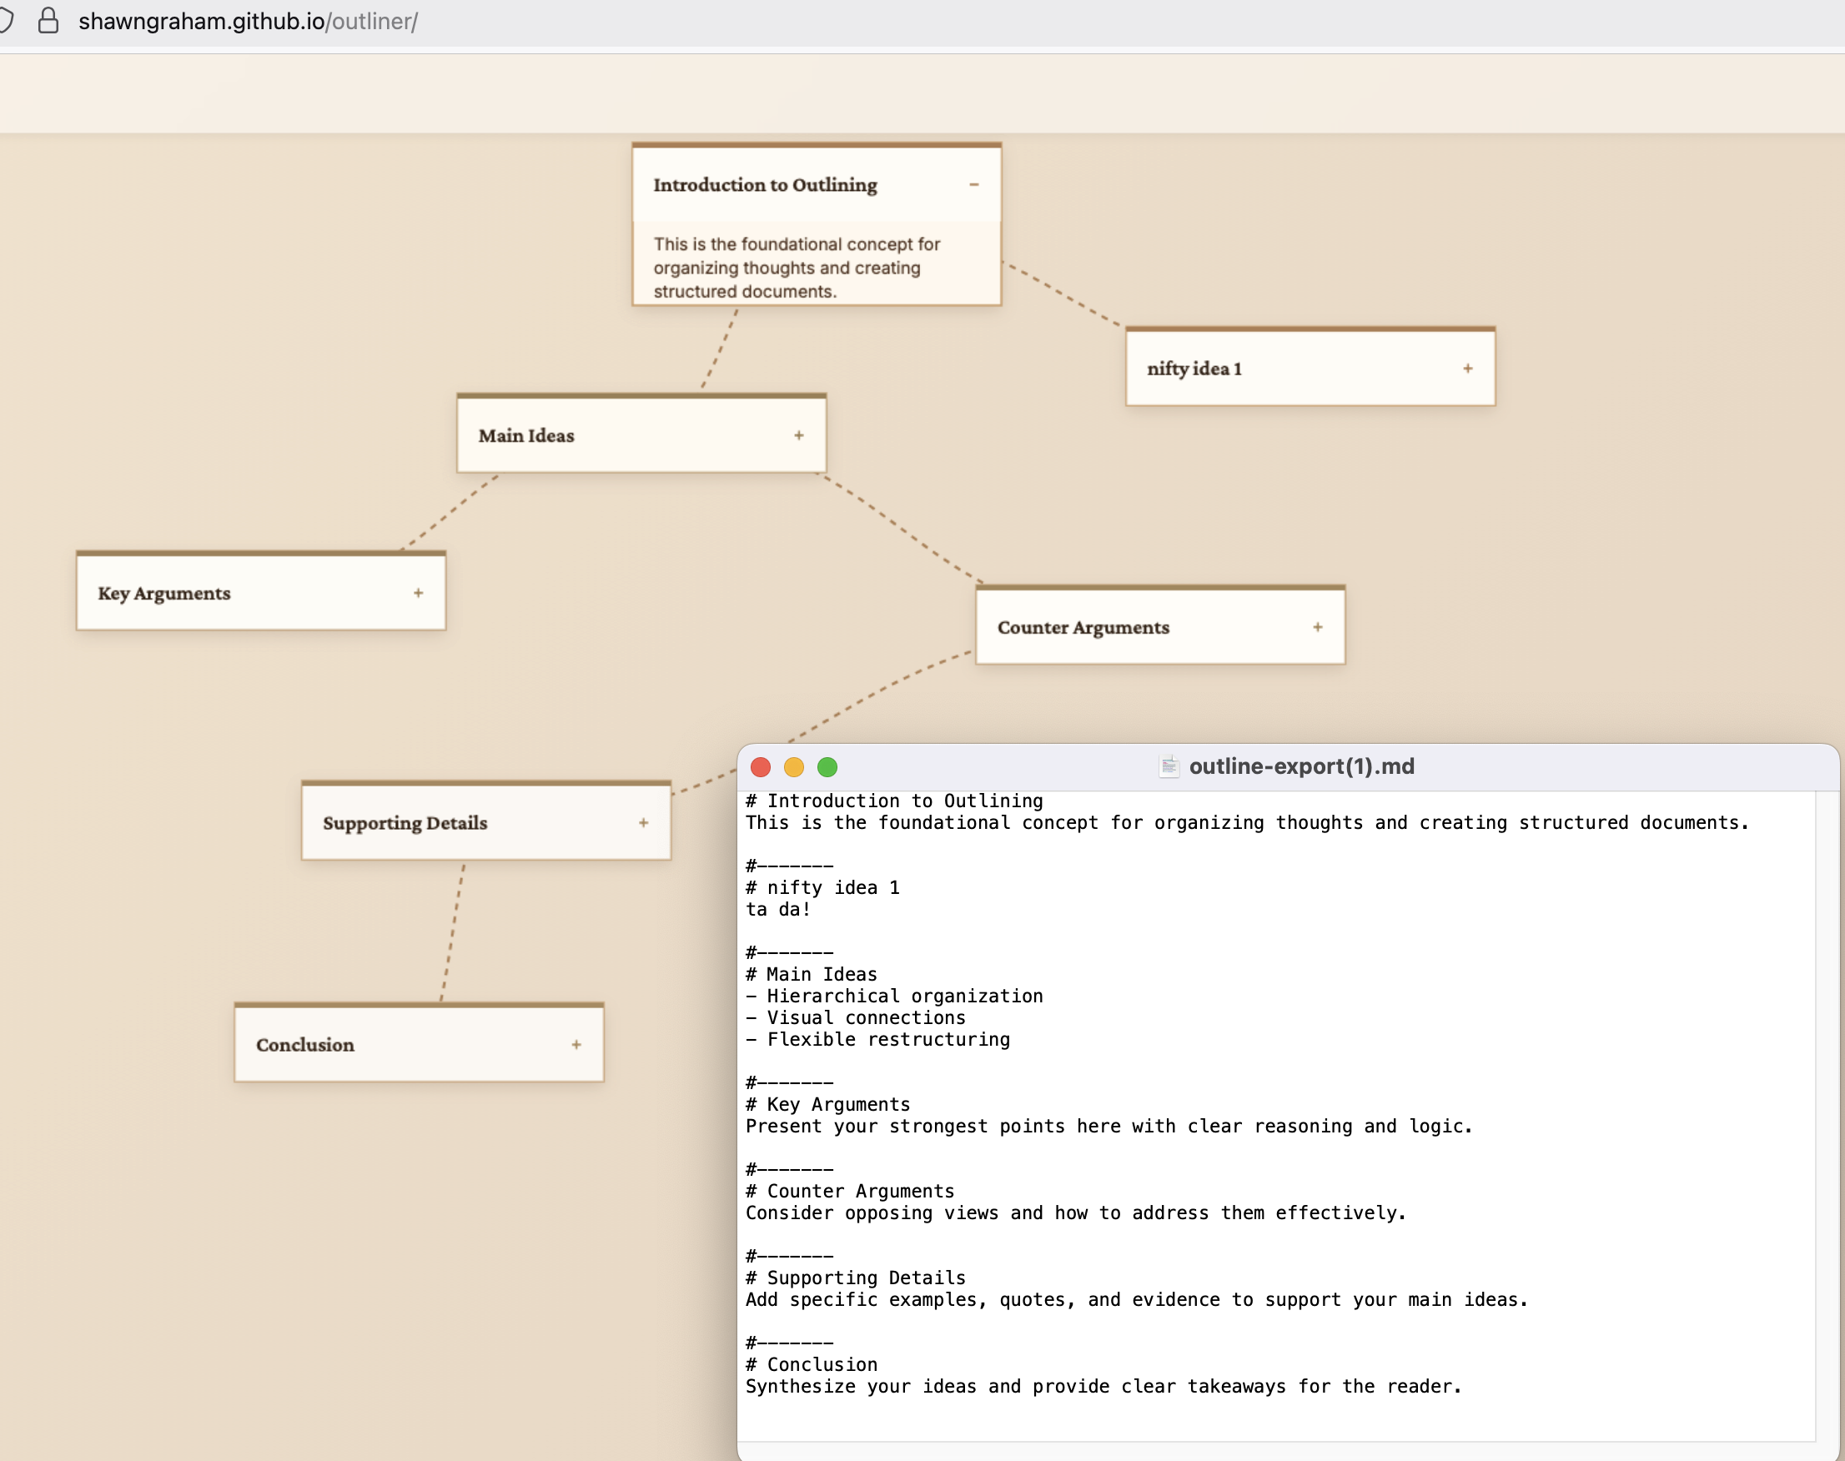The image size is (1845, 1461).
Task: Expand the Counter Arguments node
Action: point(1317,627)
